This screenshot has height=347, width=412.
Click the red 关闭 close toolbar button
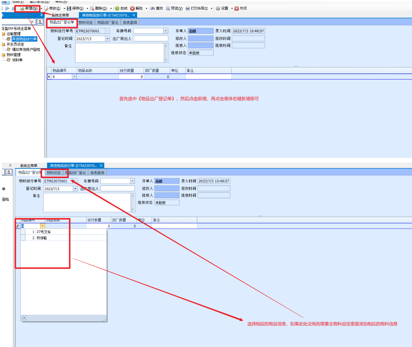[x=241, y=8]
